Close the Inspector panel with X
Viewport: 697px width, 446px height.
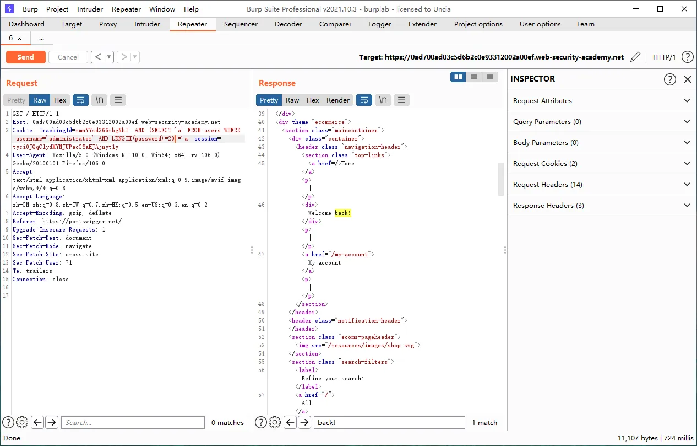(x=687, y=79)
